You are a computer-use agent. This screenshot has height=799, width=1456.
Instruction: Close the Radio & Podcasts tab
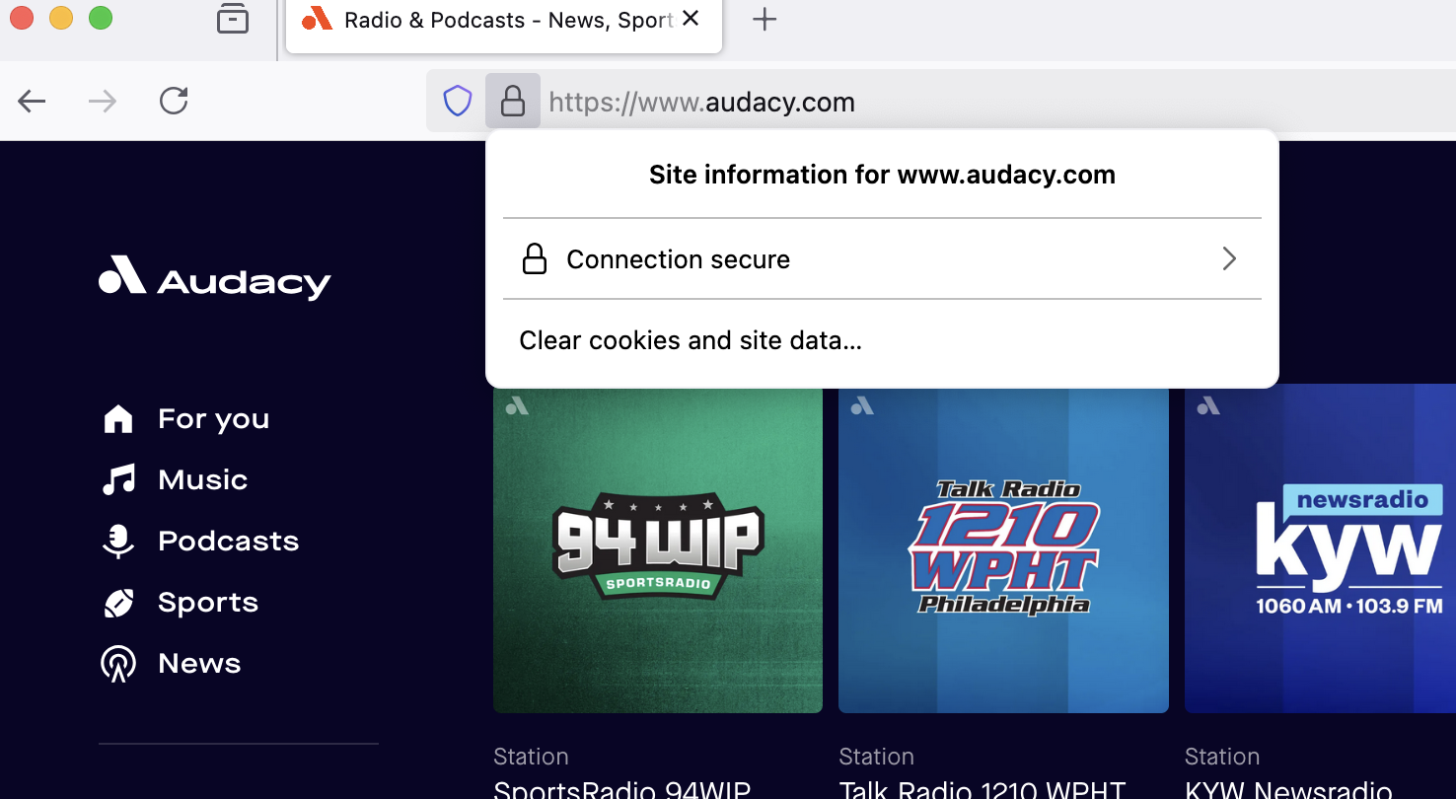point(692,19)
